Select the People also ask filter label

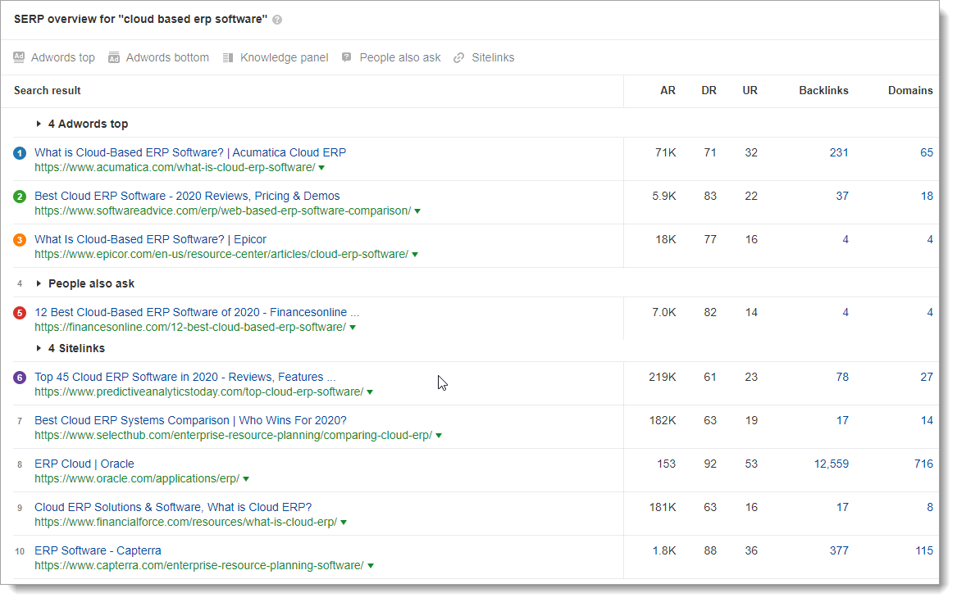tap(399, 57)
